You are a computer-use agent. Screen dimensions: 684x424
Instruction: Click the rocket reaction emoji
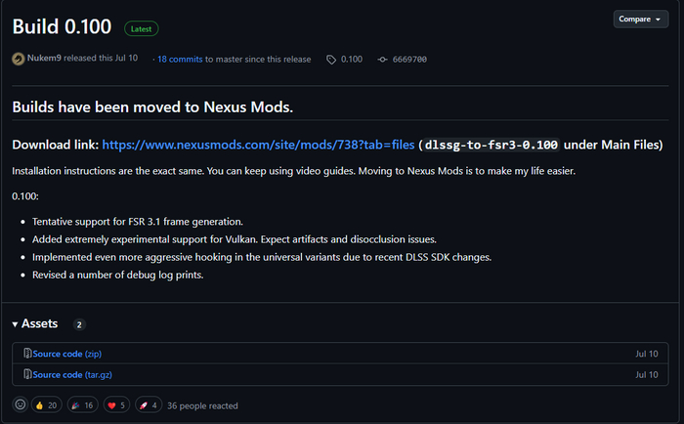click(142, 404)
